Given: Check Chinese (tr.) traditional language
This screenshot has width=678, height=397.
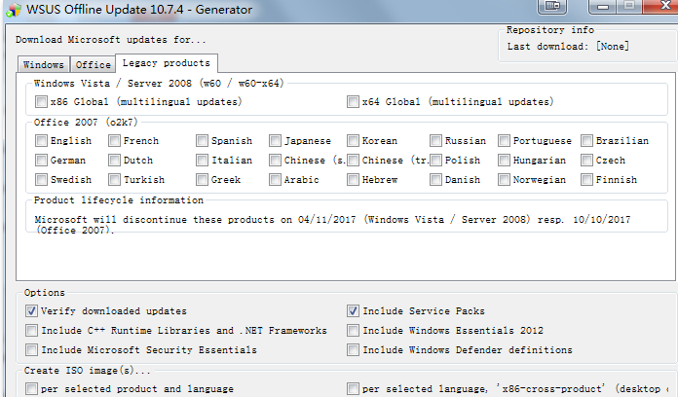Looking at the screenshot, I should point(353,161).
